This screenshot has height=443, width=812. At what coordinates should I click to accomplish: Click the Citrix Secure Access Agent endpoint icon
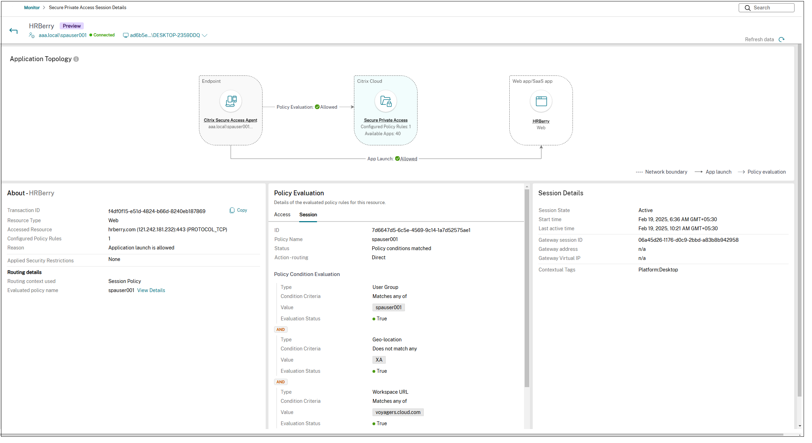(231, 101)
